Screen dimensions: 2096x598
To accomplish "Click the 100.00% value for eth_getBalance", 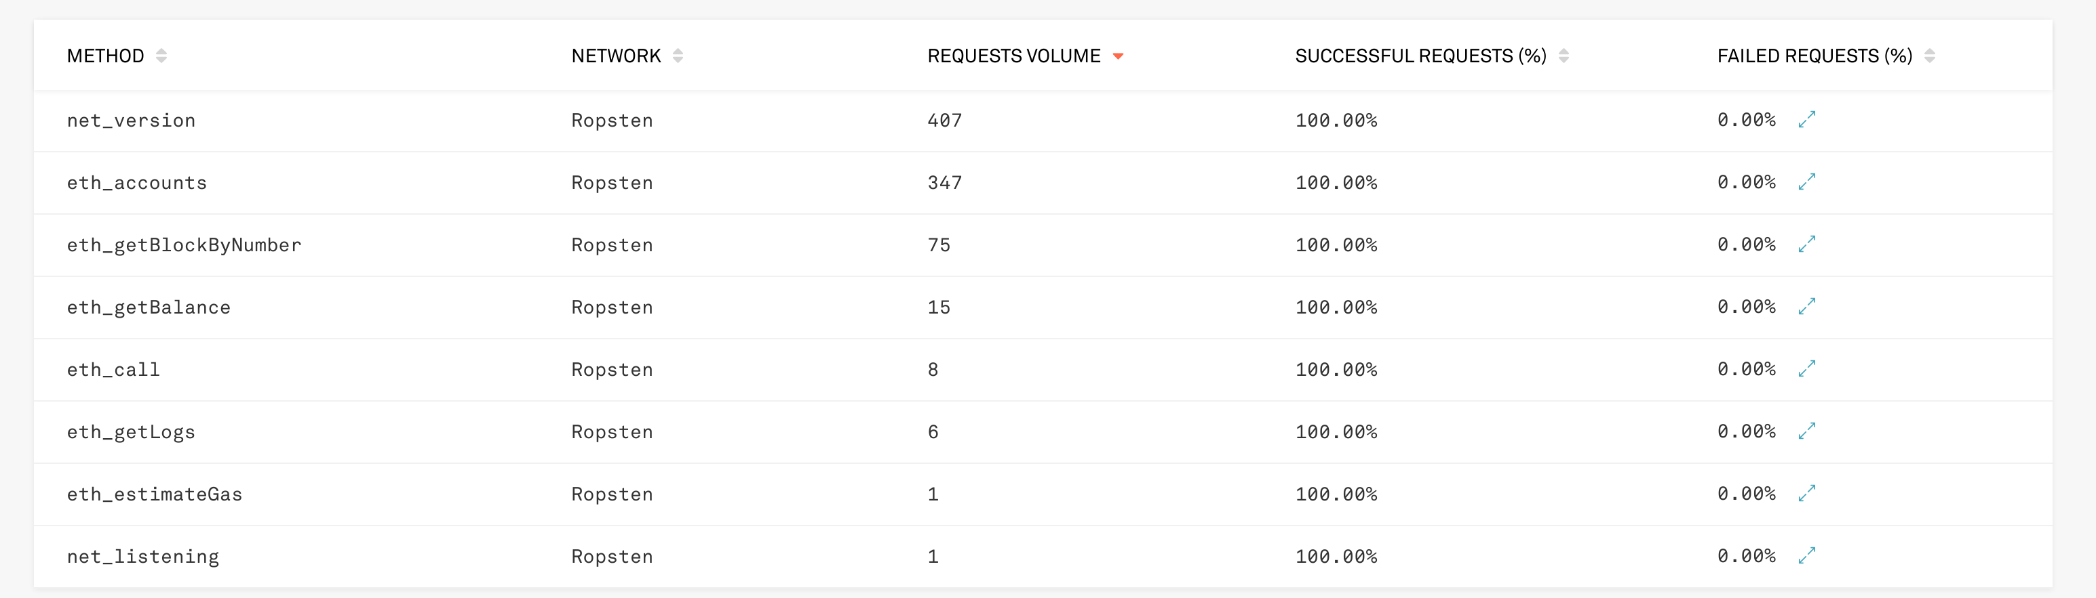I will pyautogui.click(x=1335, y=307).
